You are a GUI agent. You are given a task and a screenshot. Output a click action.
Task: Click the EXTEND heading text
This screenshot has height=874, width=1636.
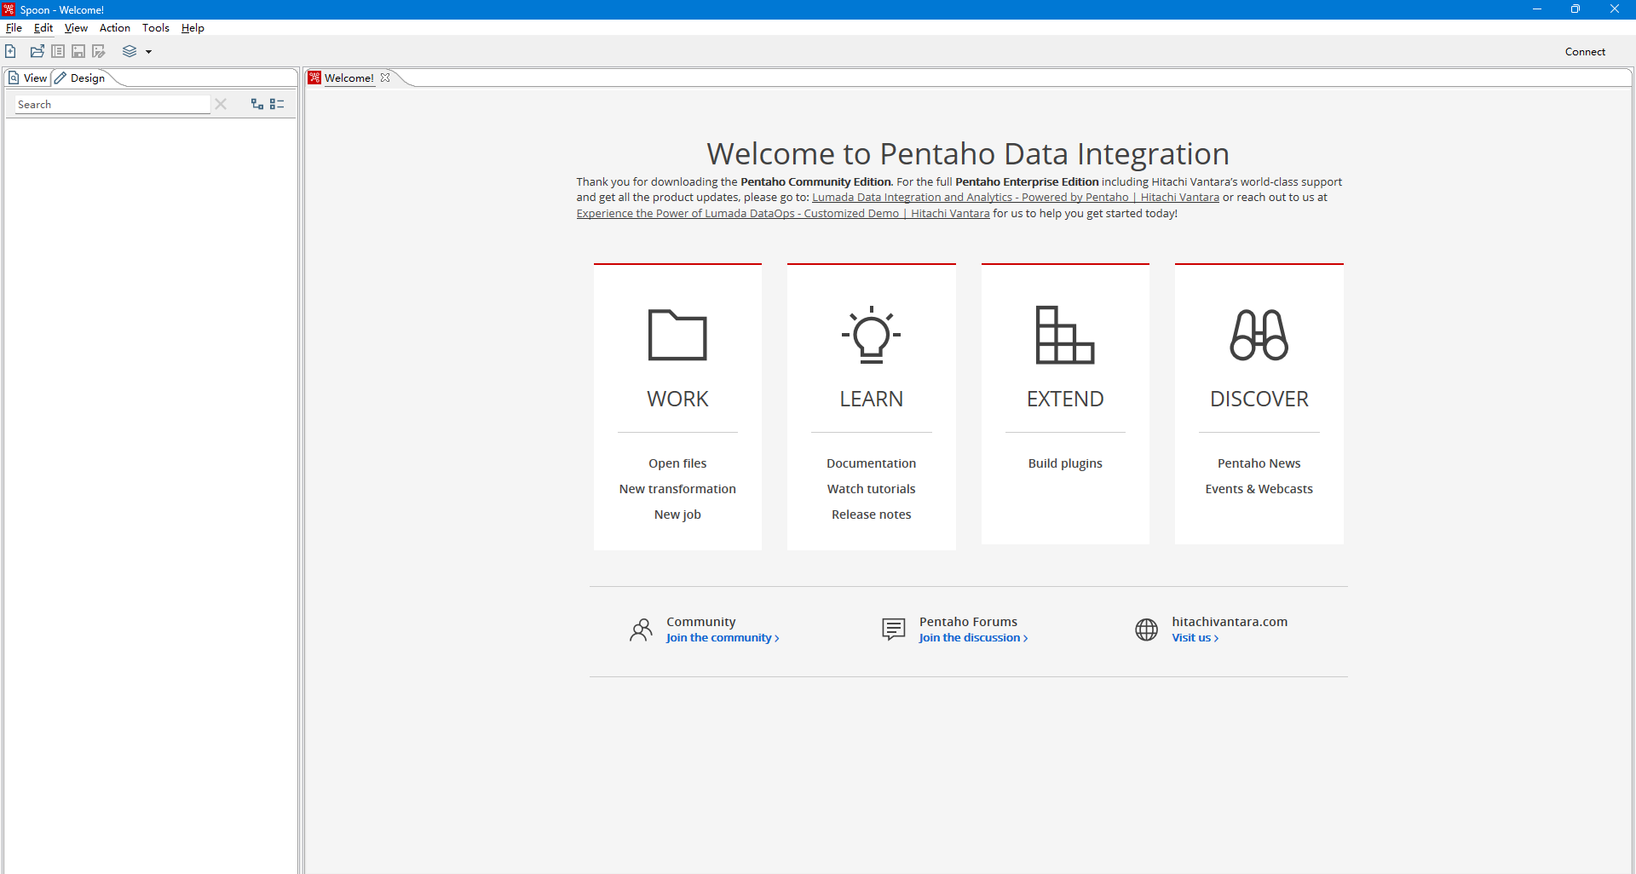point(1065,399)
